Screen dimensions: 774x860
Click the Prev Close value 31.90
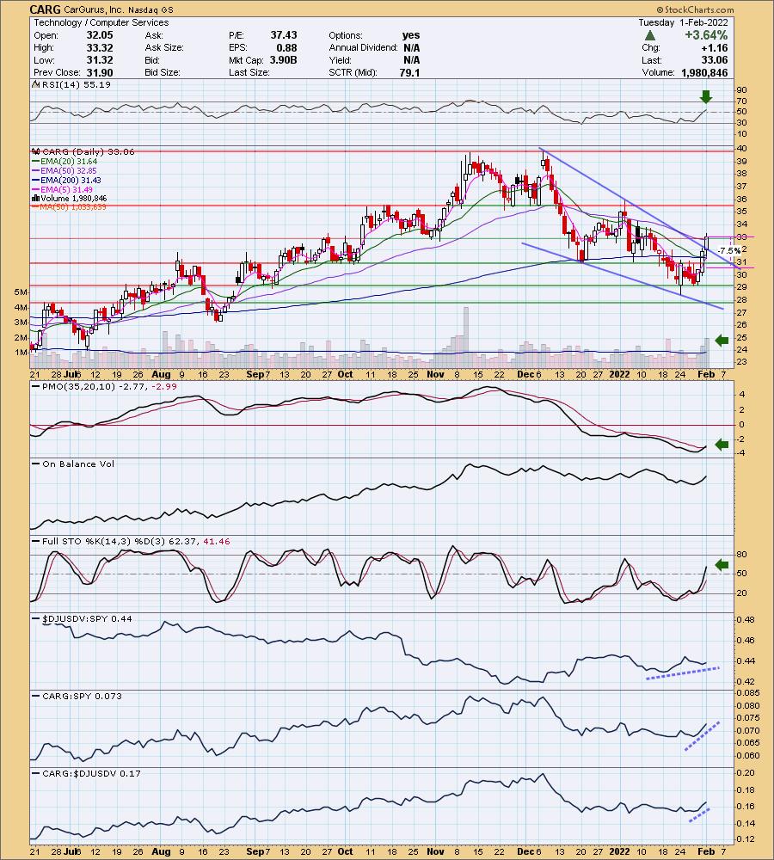tap(99, 72)
